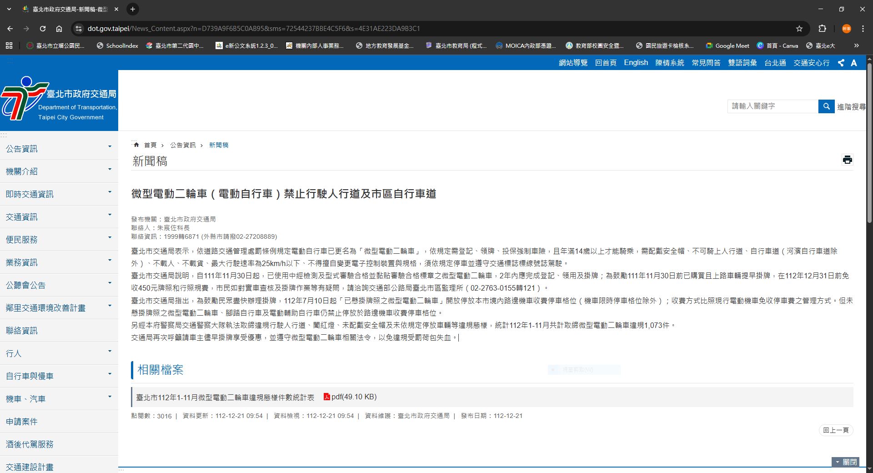Open Chrome's three-dot menu

(x=863, y=28)
